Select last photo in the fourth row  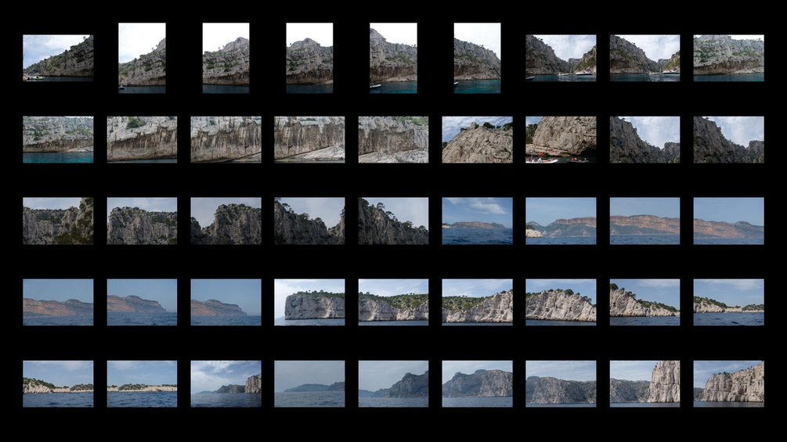[x=729, y=303]
